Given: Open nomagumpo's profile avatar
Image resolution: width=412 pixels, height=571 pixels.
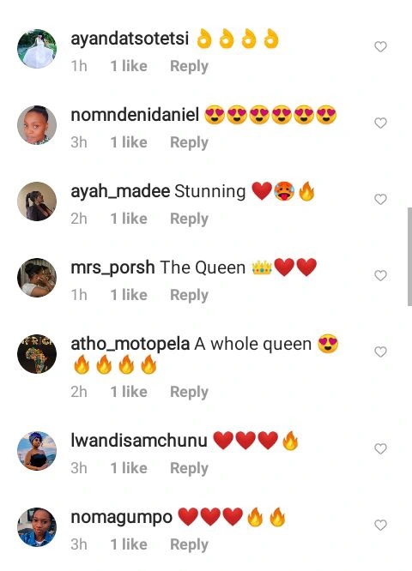Looking at the screenshot, I should 37,527.
